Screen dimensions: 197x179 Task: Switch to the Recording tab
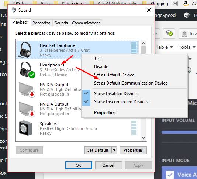tap(41, 23)
